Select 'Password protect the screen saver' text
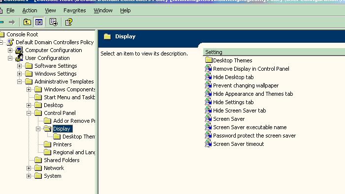This screenshot has width=345, height=194. point(254,136)
